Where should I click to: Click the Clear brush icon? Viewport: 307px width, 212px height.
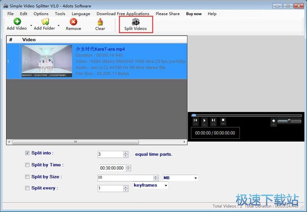click(x=100, y=22)
